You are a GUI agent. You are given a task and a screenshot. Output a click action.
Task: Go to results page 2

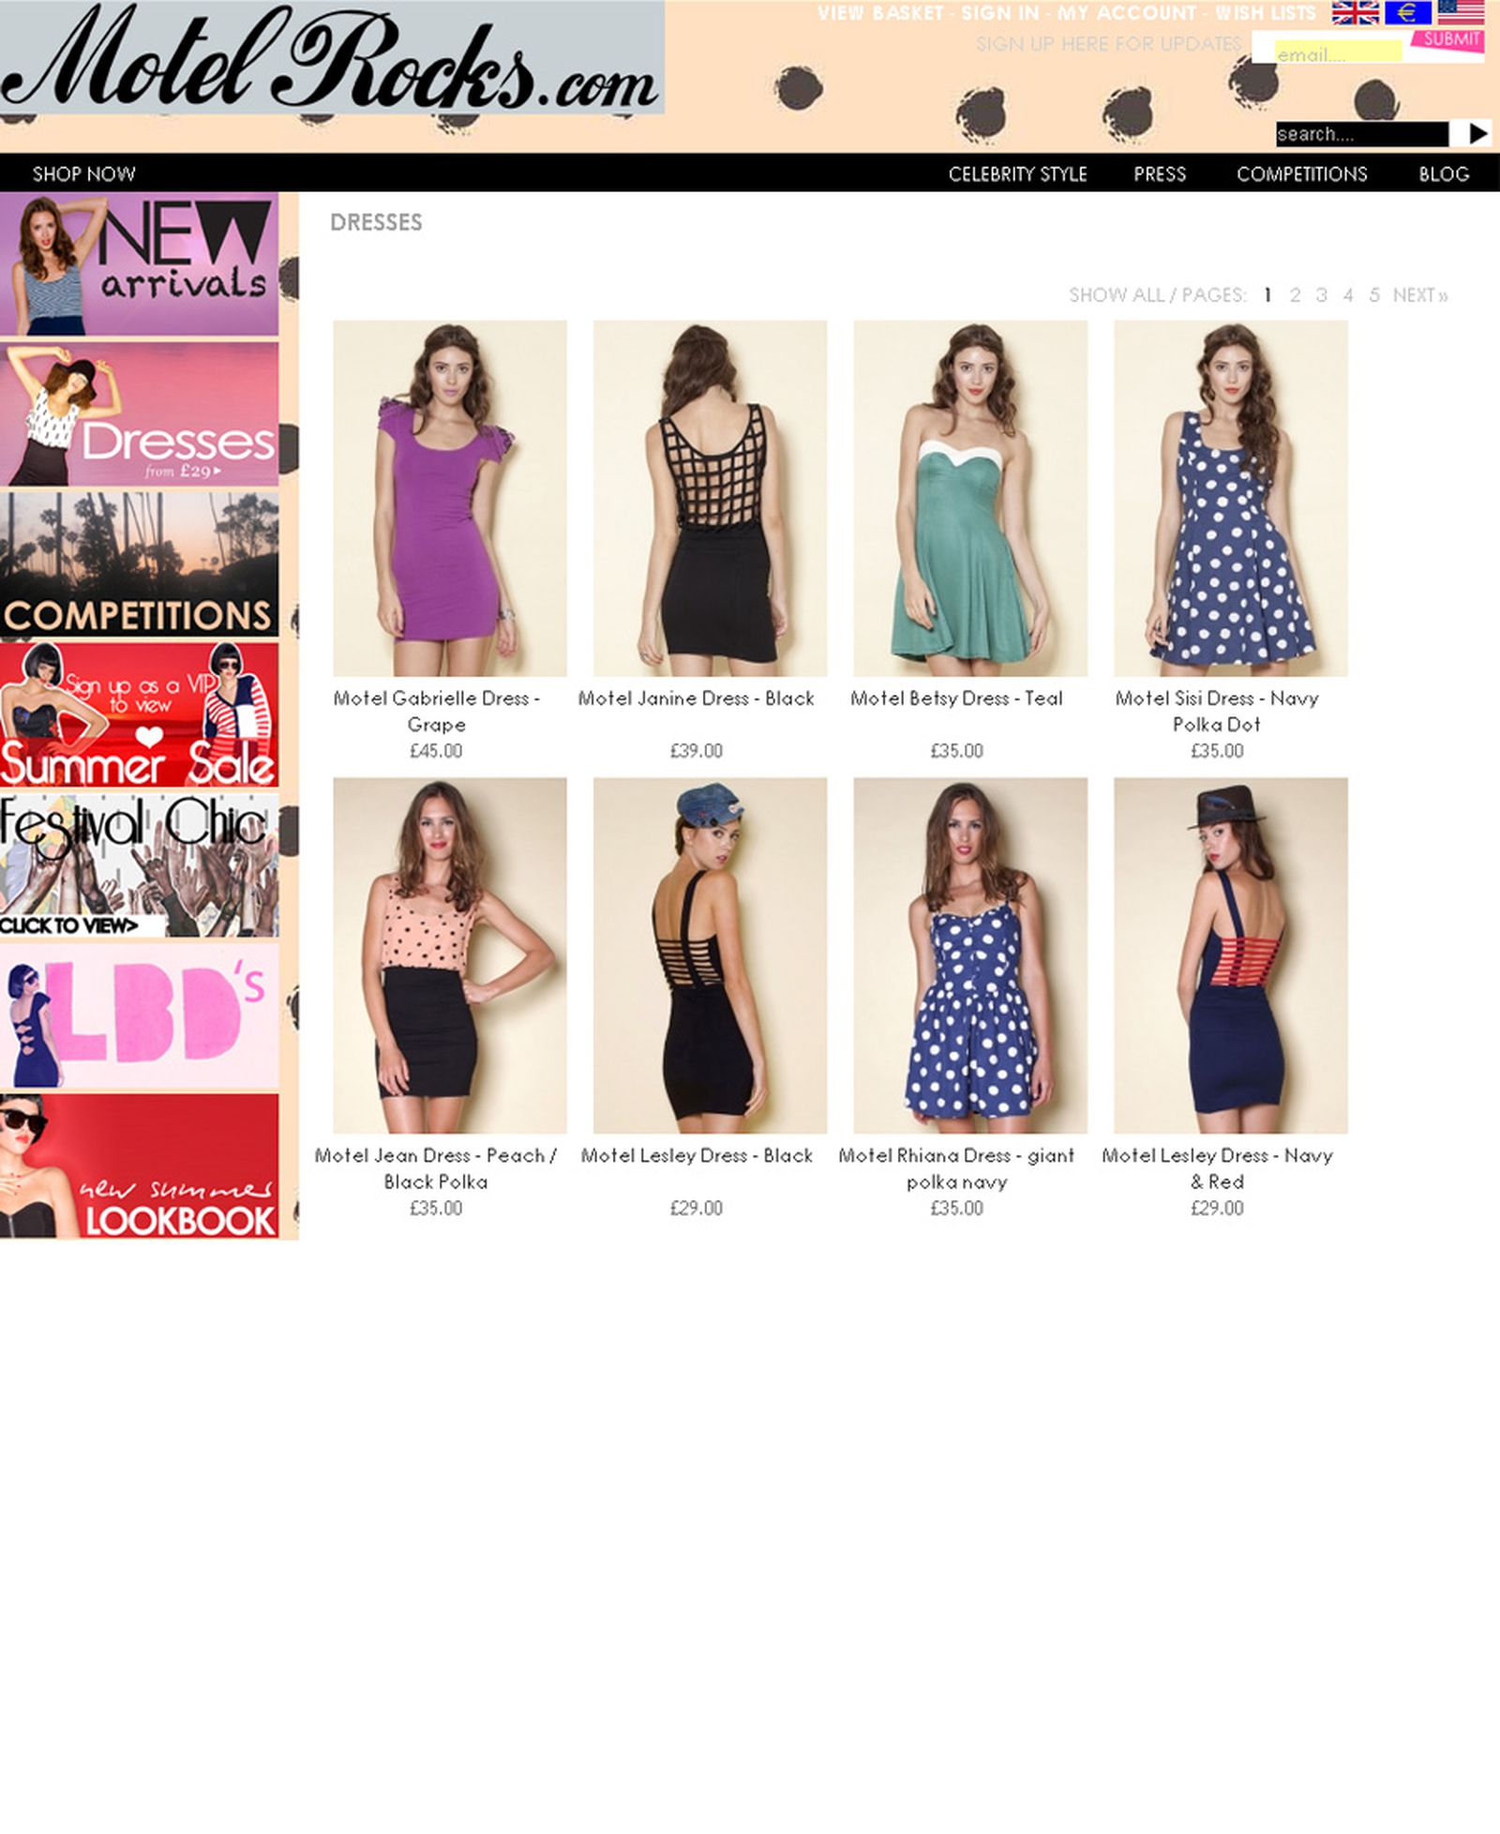[1295, 295]
